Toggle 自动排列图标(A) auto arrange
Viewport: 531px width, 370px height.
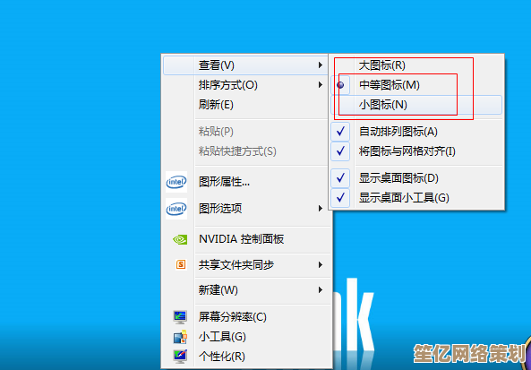pos(416,131)
